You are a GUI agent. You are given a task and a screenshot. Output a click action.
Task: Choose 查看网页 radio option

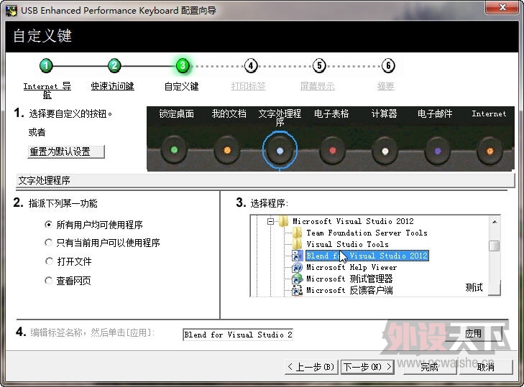click(x=48, y=281)
